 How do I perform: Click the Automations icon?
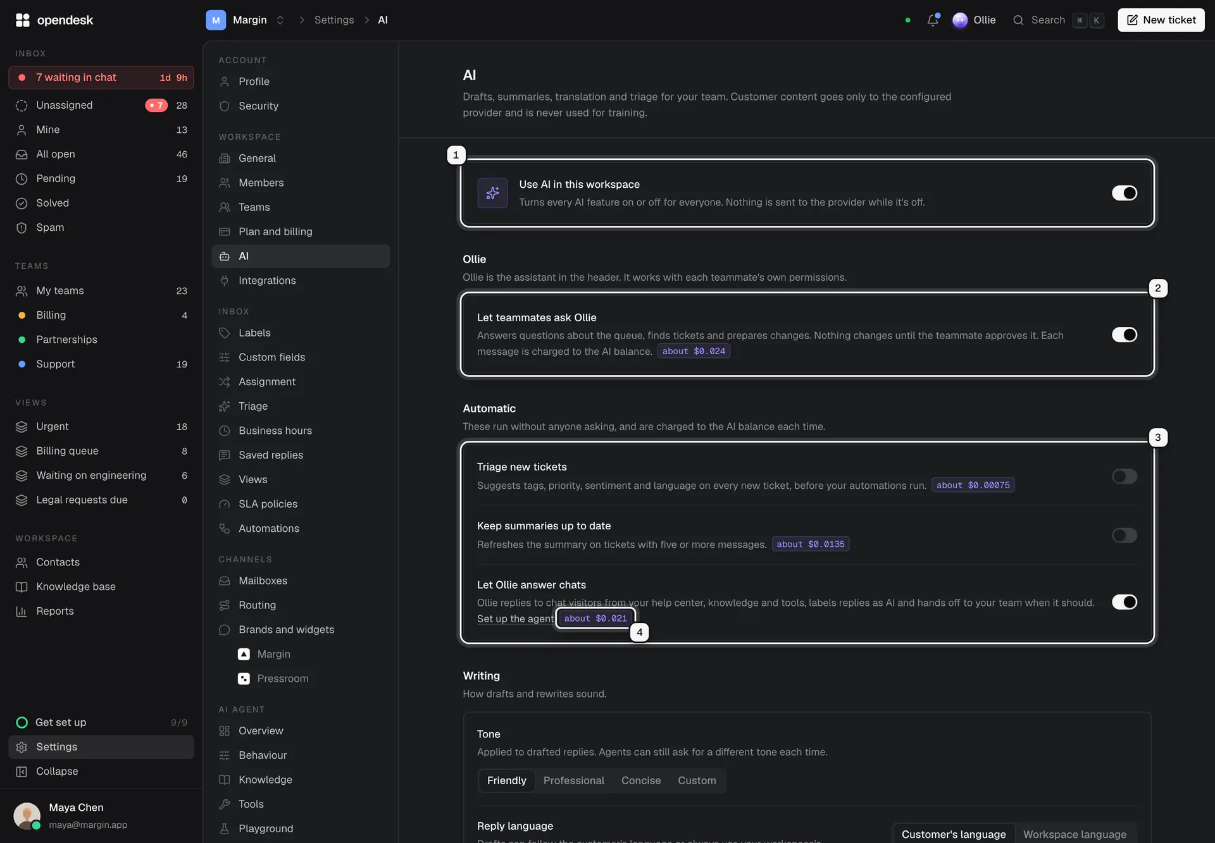(x=224, y=528)
